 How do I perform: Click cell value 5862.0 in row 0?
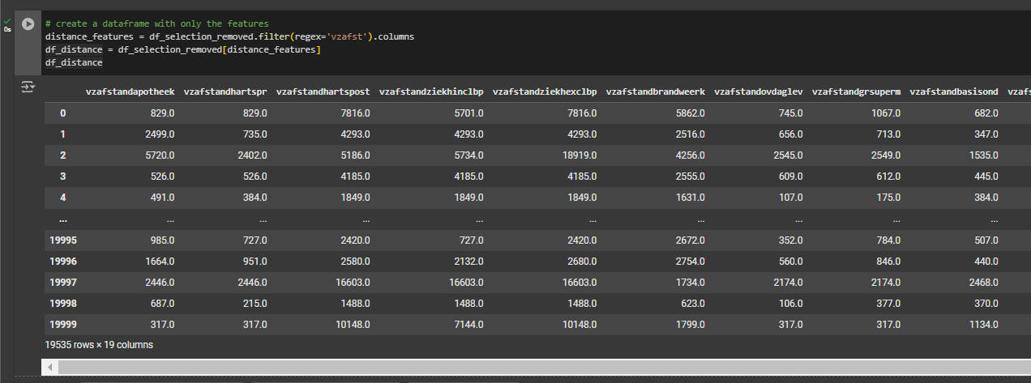coord(690,113)
